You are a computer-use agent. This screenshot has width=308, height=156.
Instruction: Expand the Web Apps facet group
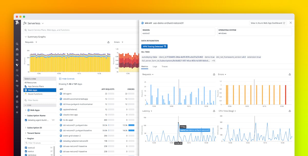click(26, 110)
